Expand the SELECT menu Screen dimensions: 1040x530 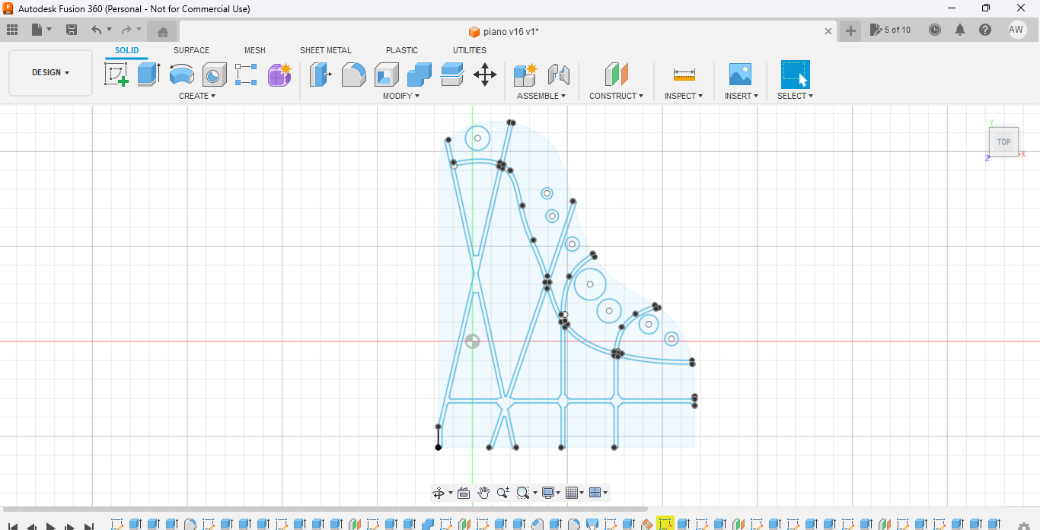[x=795, y=96]
